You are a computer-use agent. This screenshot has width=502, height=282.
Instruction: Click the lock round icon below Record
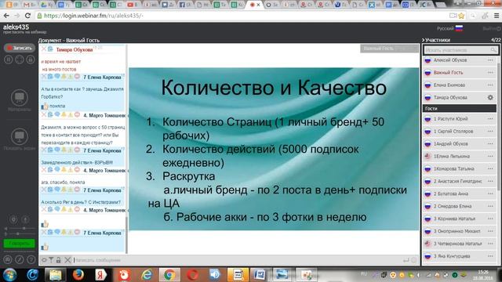pyautogui.click(x=30, y=60)
